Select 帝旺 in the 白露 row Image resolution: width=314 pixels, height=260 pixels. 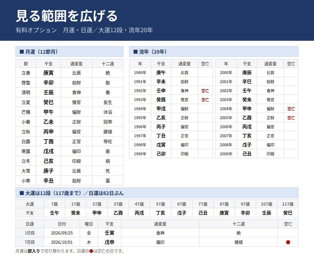coord(108,142)
